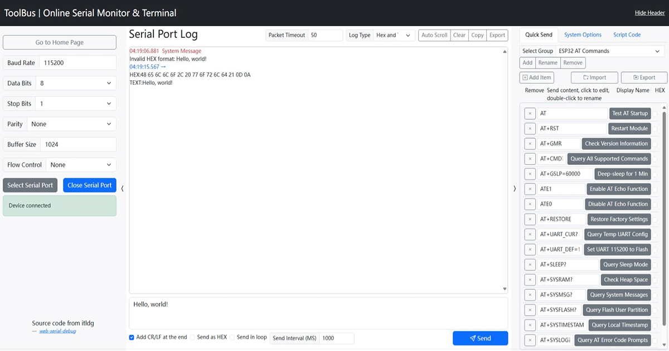Screen dimensions: 669x351
Task: Remove the AT+RESTORE command entry
Action: (x=530, y=219)
